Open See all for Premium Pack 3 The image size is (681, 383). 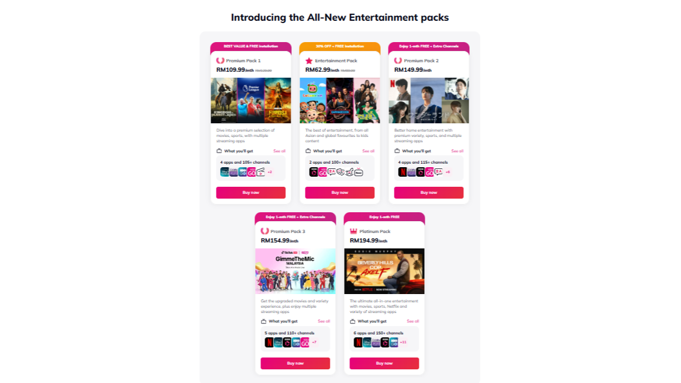coord(324,321)
